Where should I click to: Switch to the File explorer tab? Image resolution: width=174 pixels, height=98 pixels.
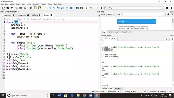[x=125, y=32]
